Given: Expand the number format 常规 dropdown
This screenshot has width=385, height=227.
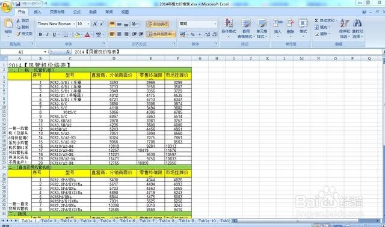Looking at the screenshot, I should pos(215,24).
